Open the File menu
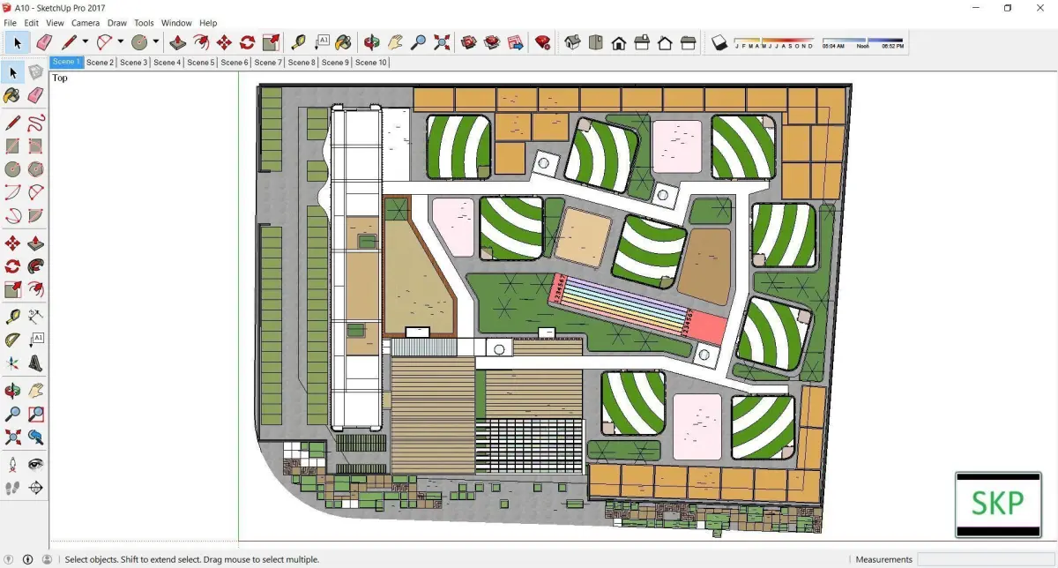 (x=11, y=23)
